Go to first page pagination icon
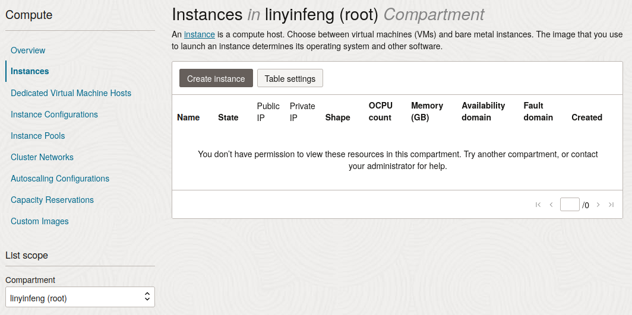Screen dimensions: 632x315 [538, 205]
